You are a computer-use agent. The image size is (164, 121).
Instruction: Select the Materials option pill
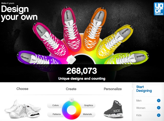(x=88, y=114)
